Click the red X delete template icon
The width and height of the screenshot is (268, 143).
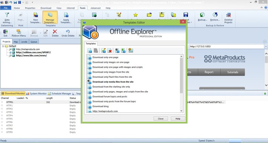(110, 51)
